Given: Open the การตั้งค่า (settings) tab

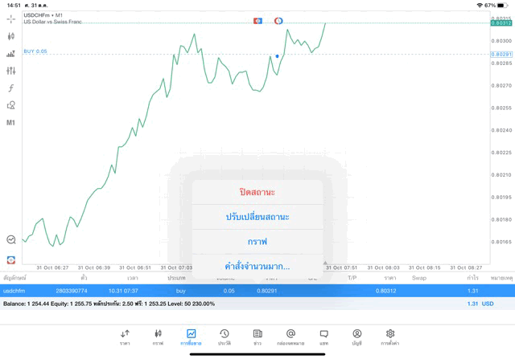Looking at the screenshot, I should point(390,337).
